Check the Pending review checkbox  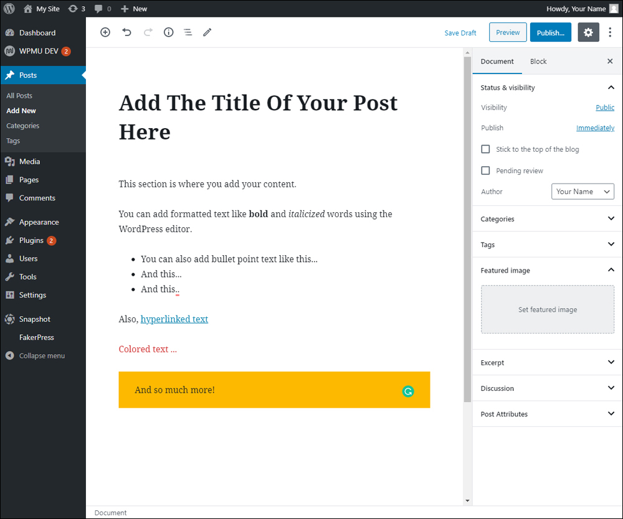486,171
